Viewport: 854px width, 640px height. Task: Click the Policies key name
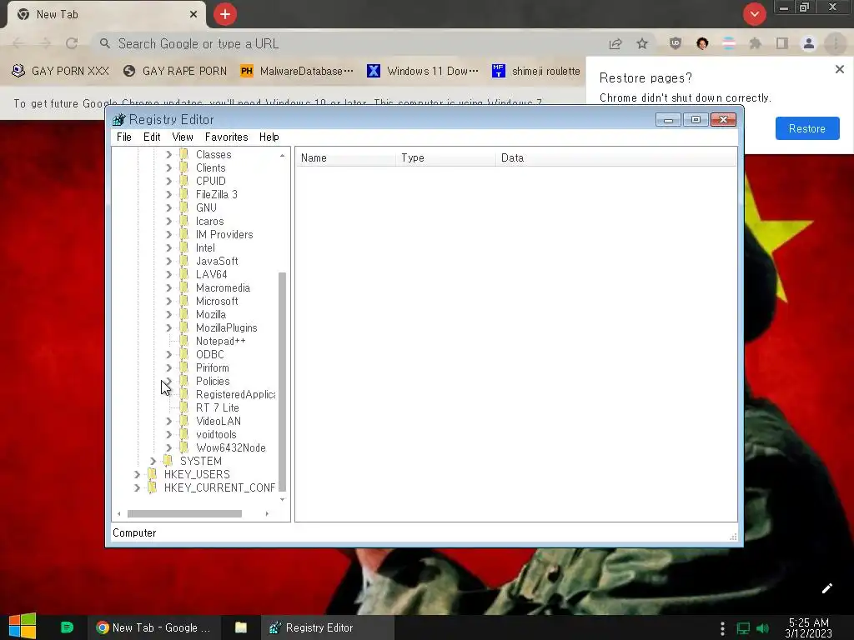(213, 381)
